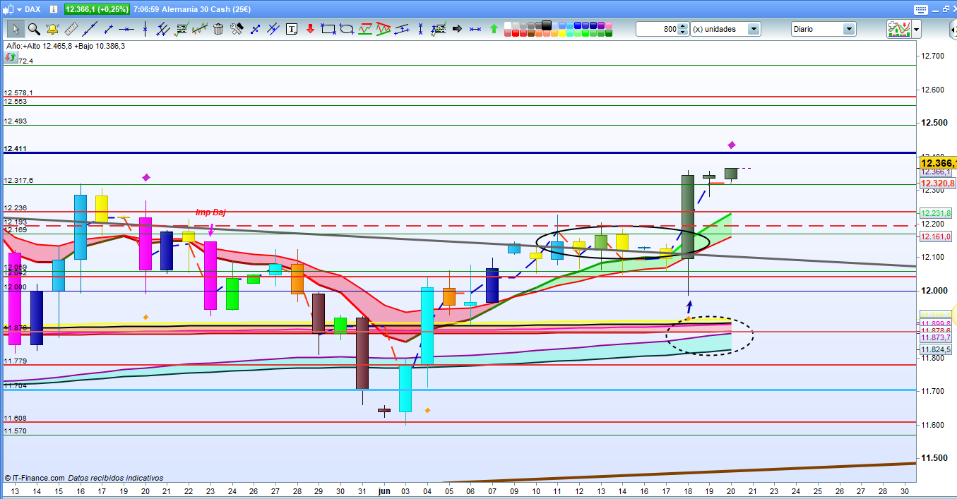Open the Diario timeframe dropdown
This screenshot has width=957, height=499.
849,29
